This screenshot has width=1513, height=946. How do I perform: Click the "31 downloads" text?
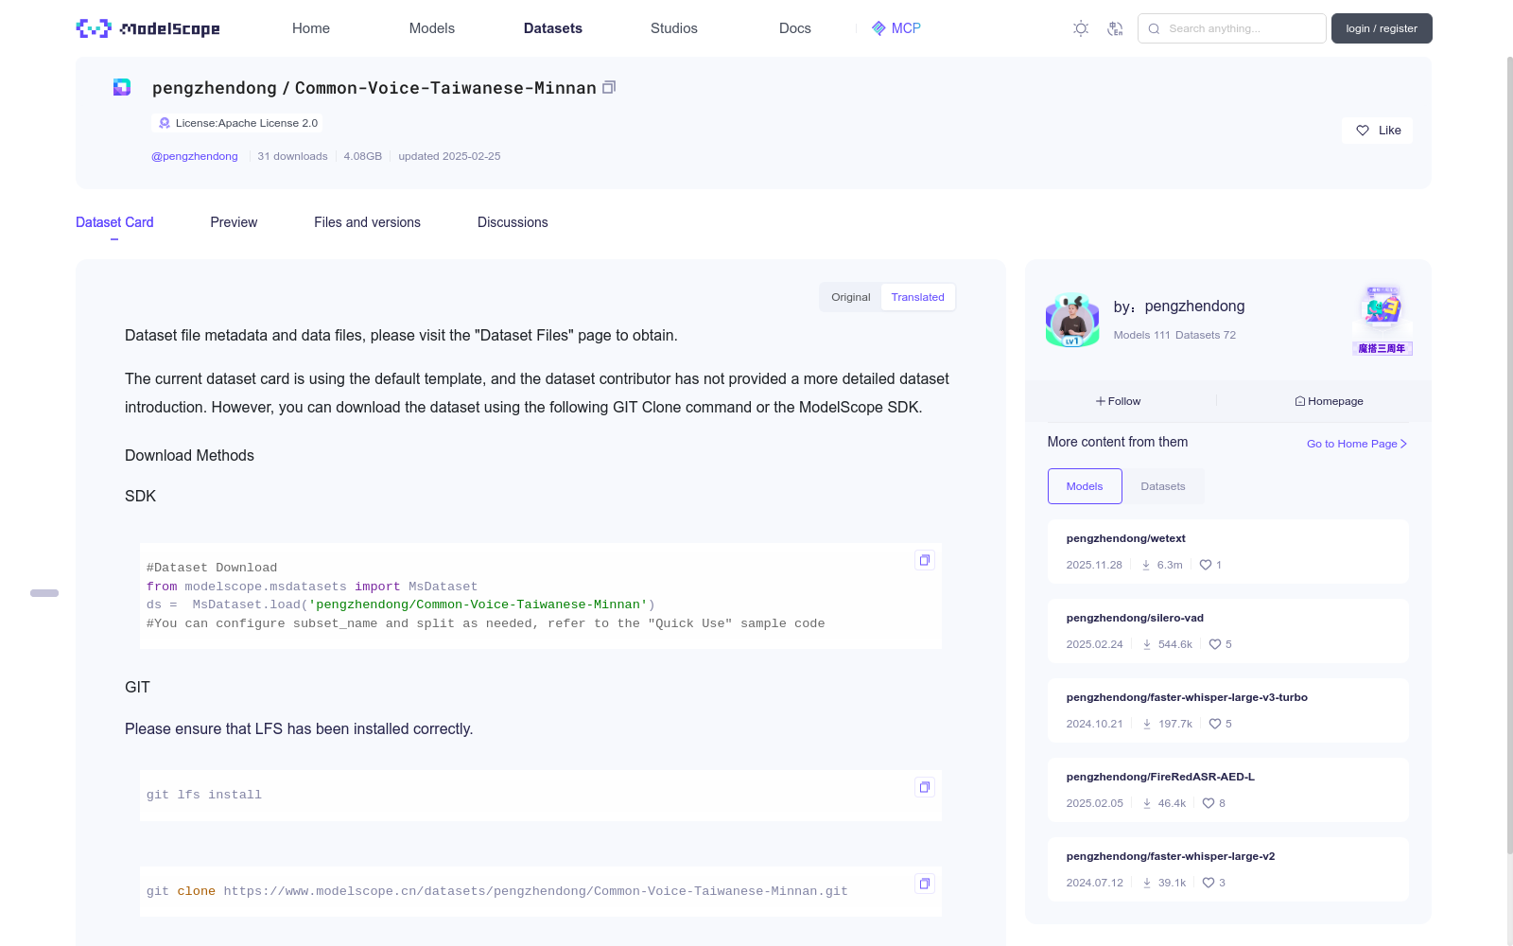[292, 156]
